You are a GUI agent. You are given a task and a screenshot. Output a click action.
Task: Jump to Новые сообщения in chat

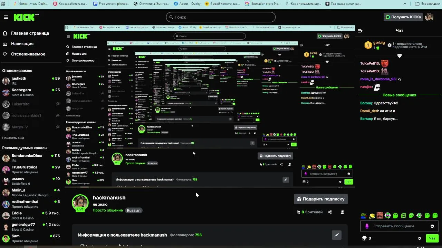(x=399, y=95)
